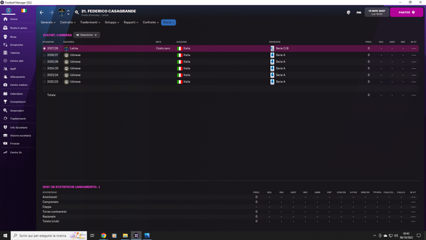The height and width of the screenshot is (240, 426).
Task: Open Centro Sv. sidebar icon
Action: click(5, 153)
